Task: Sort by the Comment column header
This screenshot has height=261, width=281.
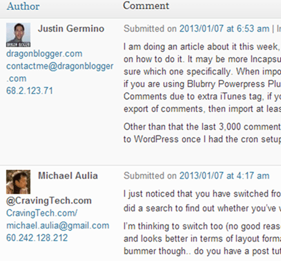Action: coord(146,6)
